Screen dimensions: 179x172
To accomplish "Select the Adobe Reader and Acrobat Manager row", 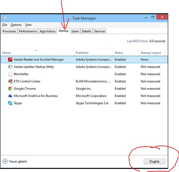I will [84, 59].
